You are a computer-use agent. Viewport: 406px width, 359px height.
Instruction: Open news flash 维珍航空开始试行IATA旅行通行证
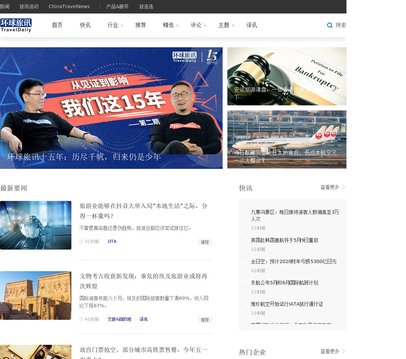click(287, 304)
